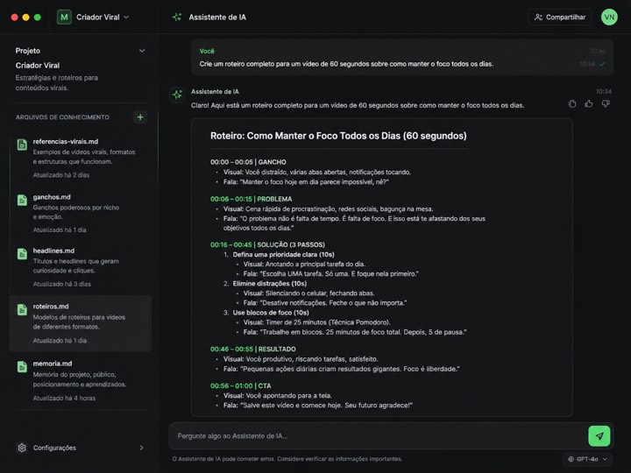Image resolution: width=631 pixels, height=473 pixels.
Task: Click the Configurações gear icon
Action: pyautogui.click(x=22, y=448)
